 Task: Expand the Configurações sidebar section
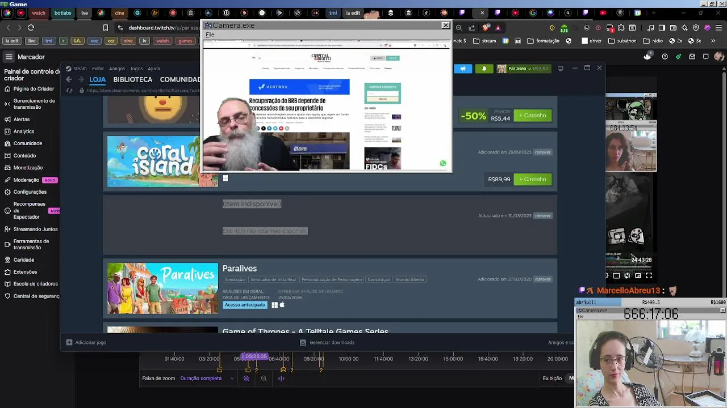coord(26,192)
